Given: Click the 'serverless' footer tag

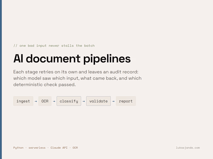Looking at the screenshot, I should [37, 148].
